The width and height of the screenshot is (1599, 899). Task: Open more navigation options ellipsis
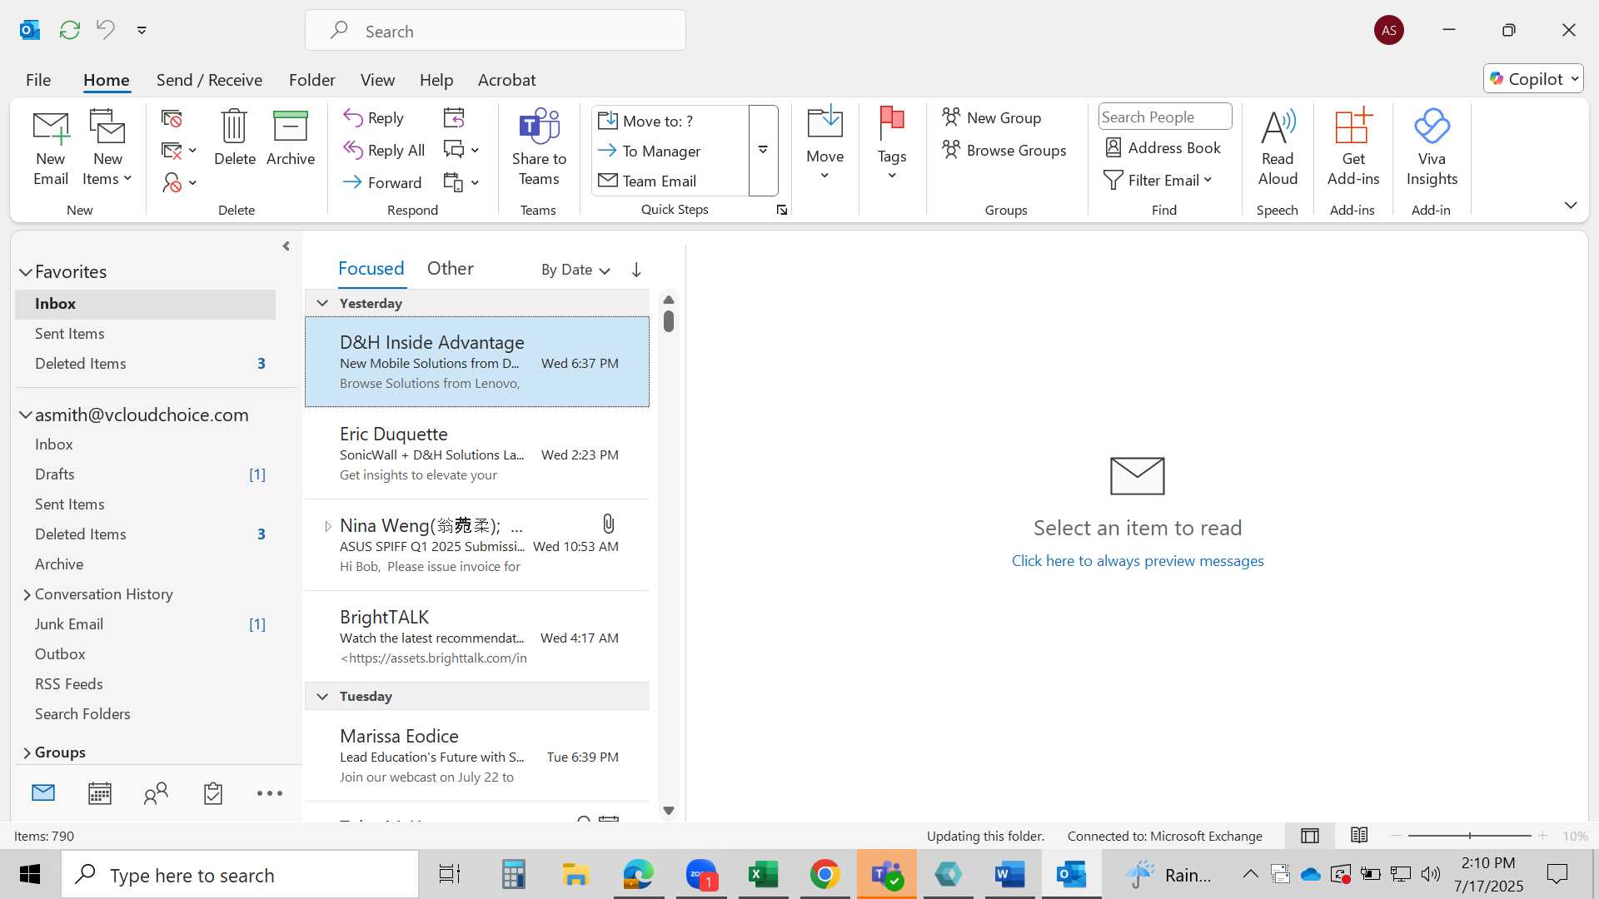270,793
